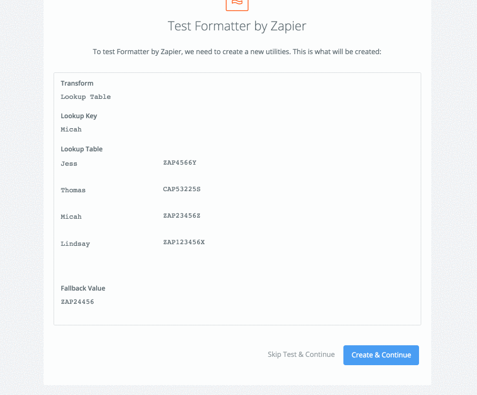Click the Lookup Table section label

click(82, 149)
